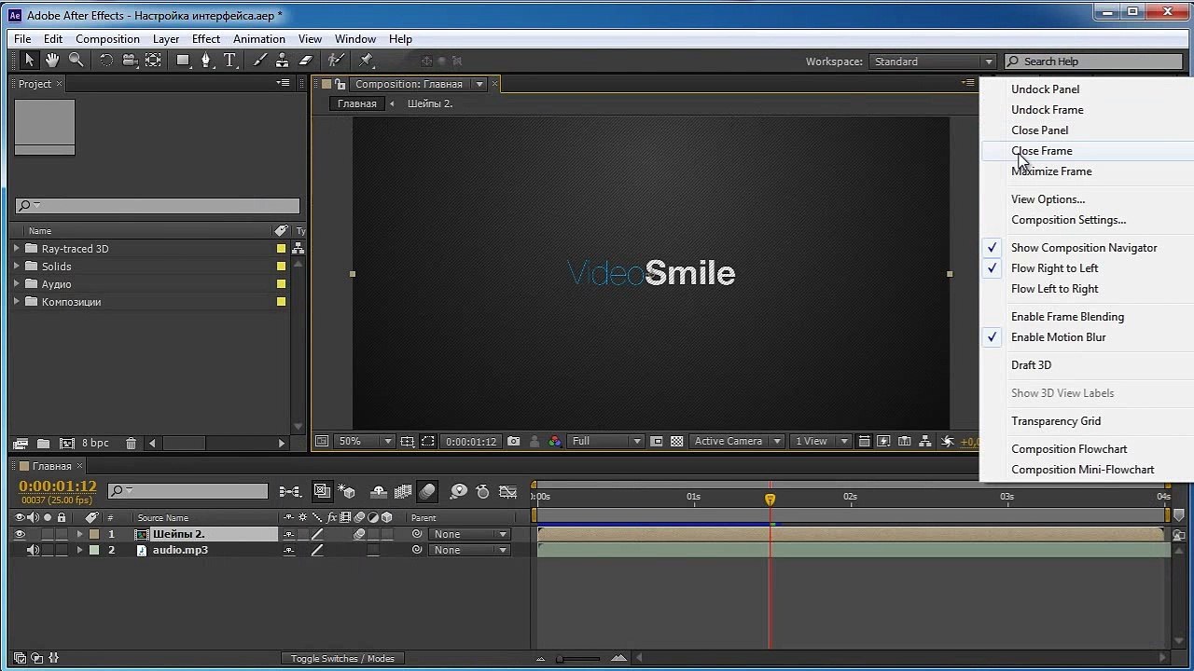Image resolution: width=1194 pixels, height=671 pixels.
Task: Open parent dropdown for Шейпы 2. layer
Action: tap(469, 534)
